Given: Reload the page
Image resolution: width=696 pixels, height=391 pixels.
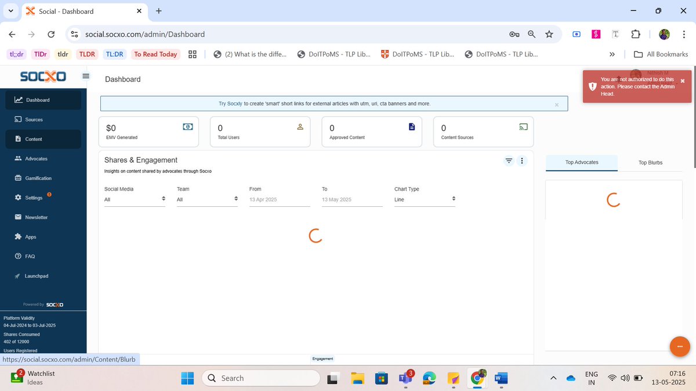Looking at the screenshot, I should (x=51, y=34).
